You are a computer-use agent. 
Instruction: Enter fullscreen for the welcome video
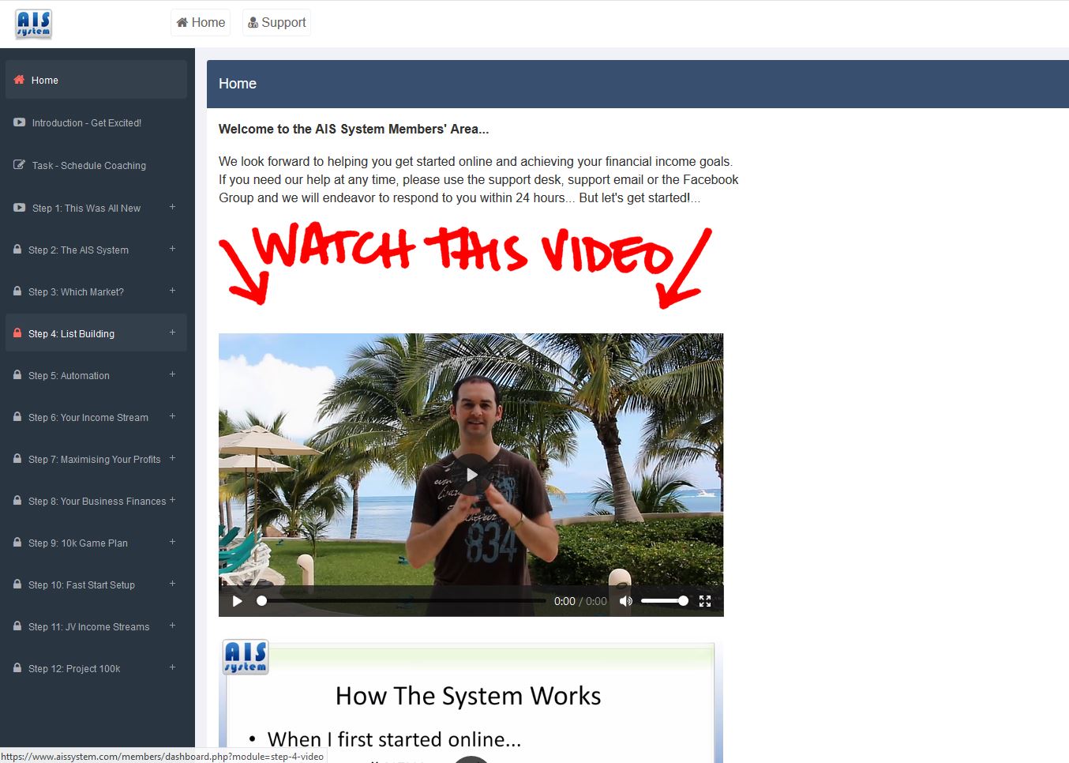click(705, 601)
